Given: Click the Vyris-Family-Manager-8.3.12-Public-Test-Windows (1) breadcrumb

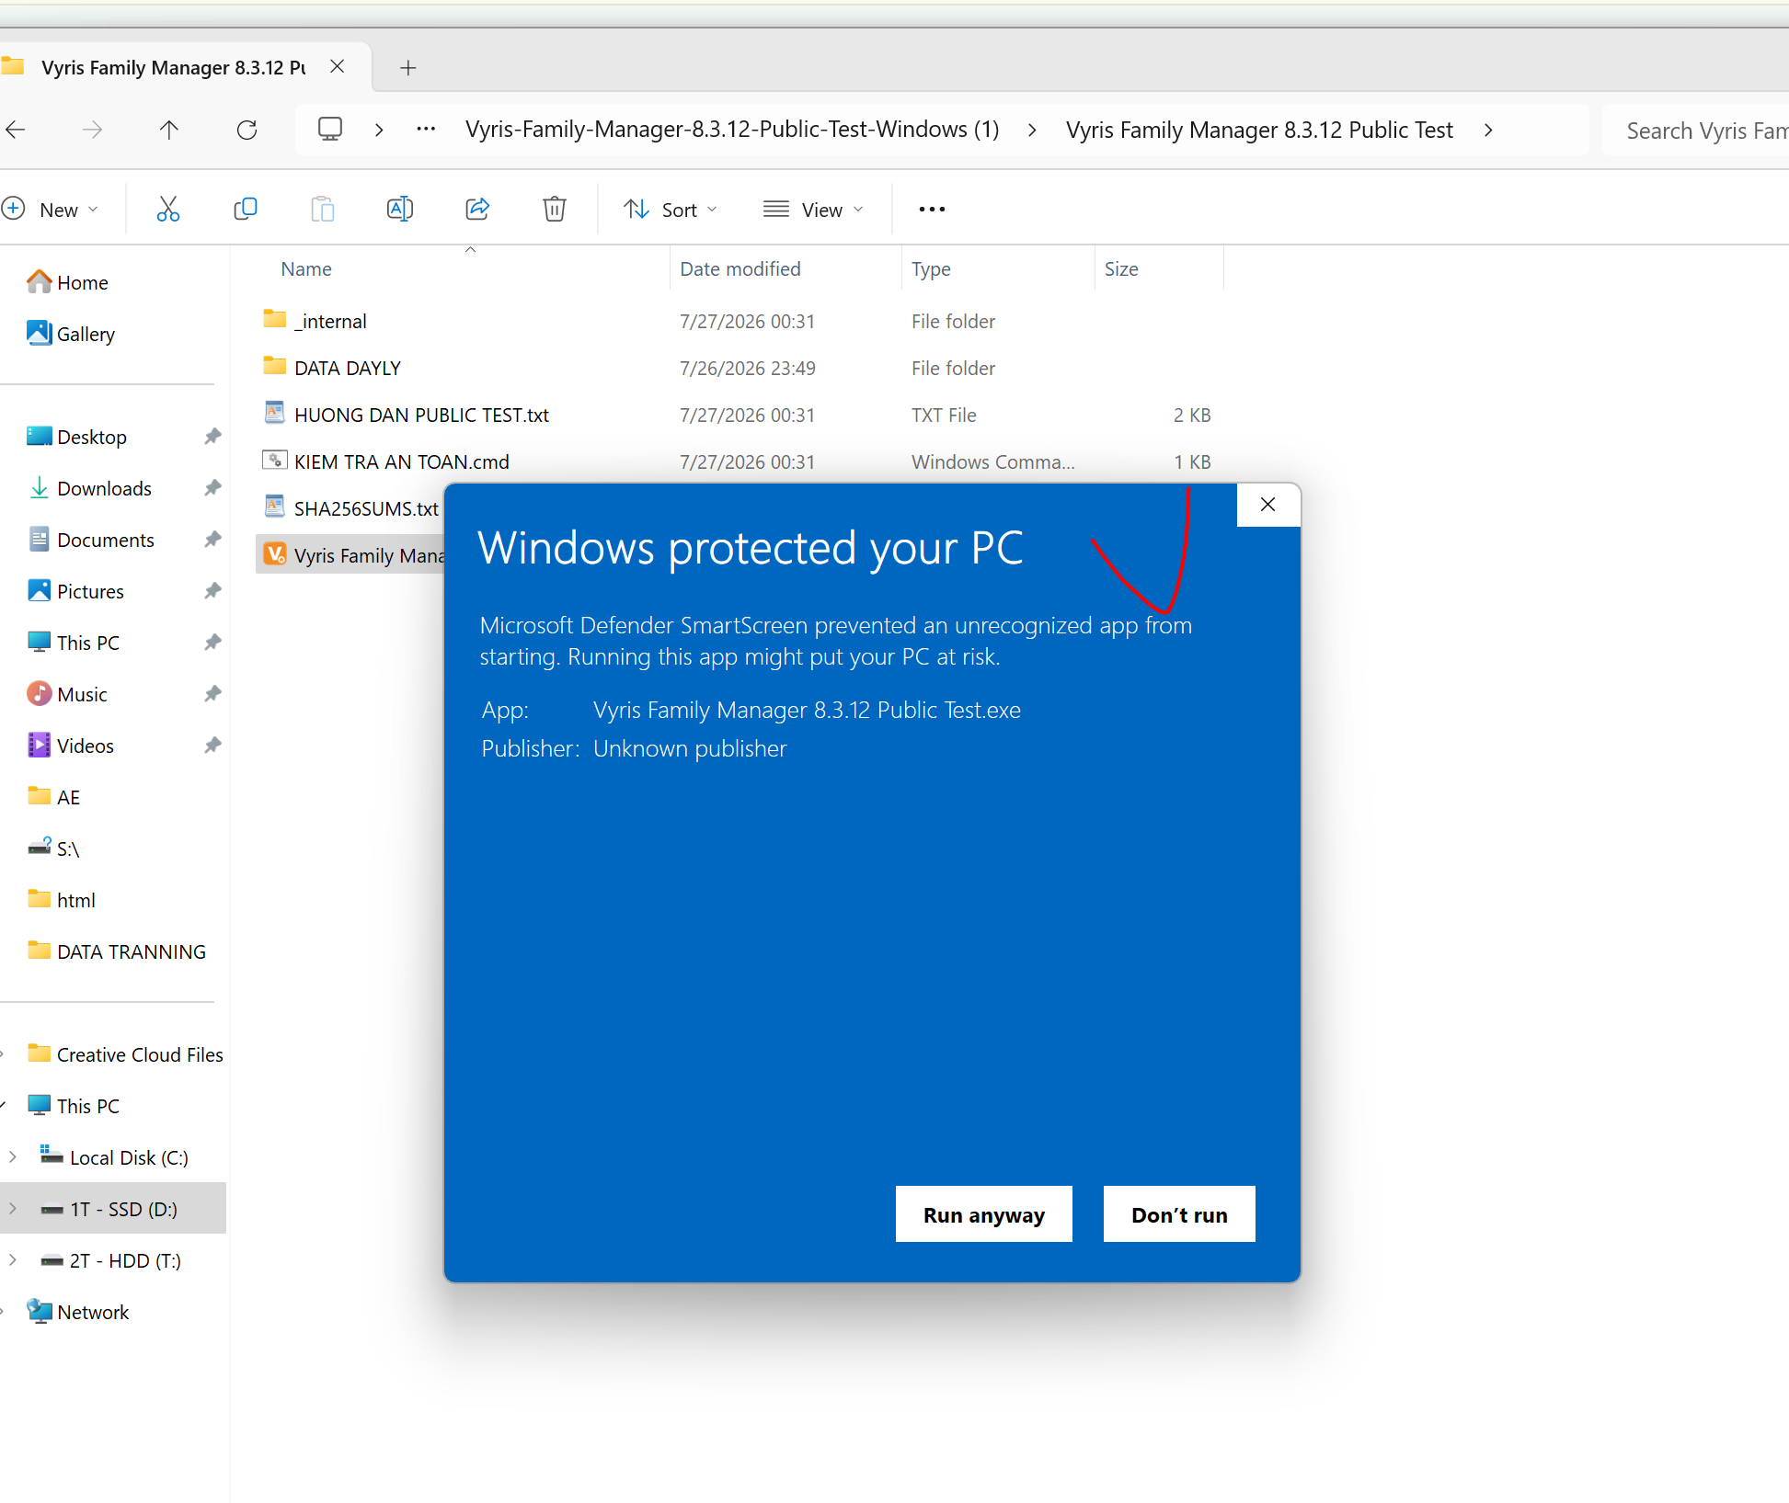Looking at the screenshot, I should click(x=732, y=130).
